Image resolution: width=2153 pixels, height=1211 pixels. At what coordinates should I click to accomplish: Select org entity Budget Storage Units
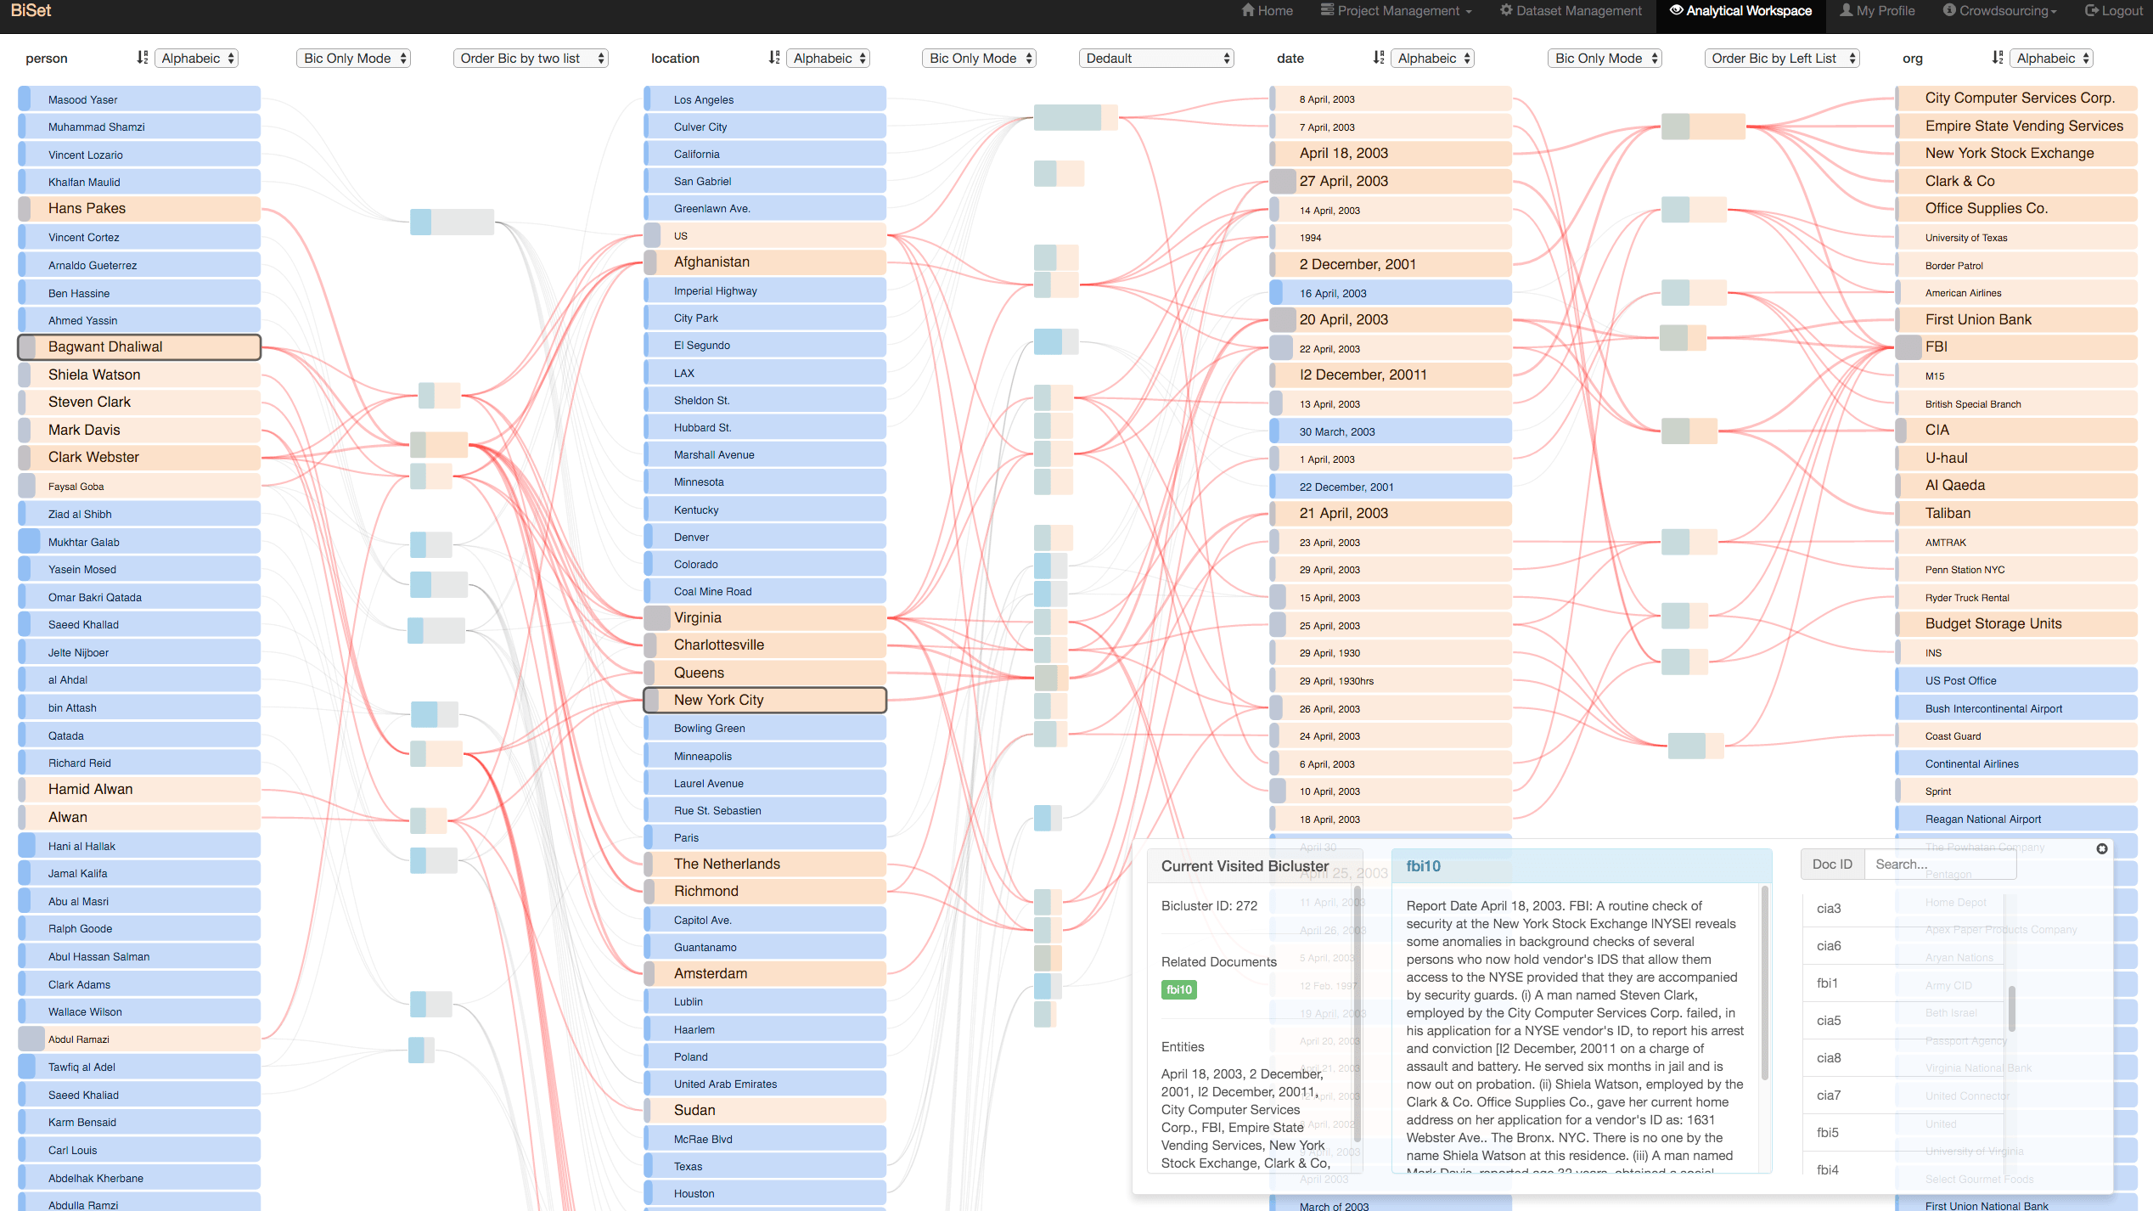click(2016, 623)
